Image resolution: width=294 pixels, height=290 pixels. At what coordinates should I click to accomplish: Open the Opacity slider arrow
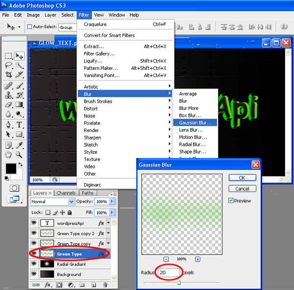click(x=112, y=201)
